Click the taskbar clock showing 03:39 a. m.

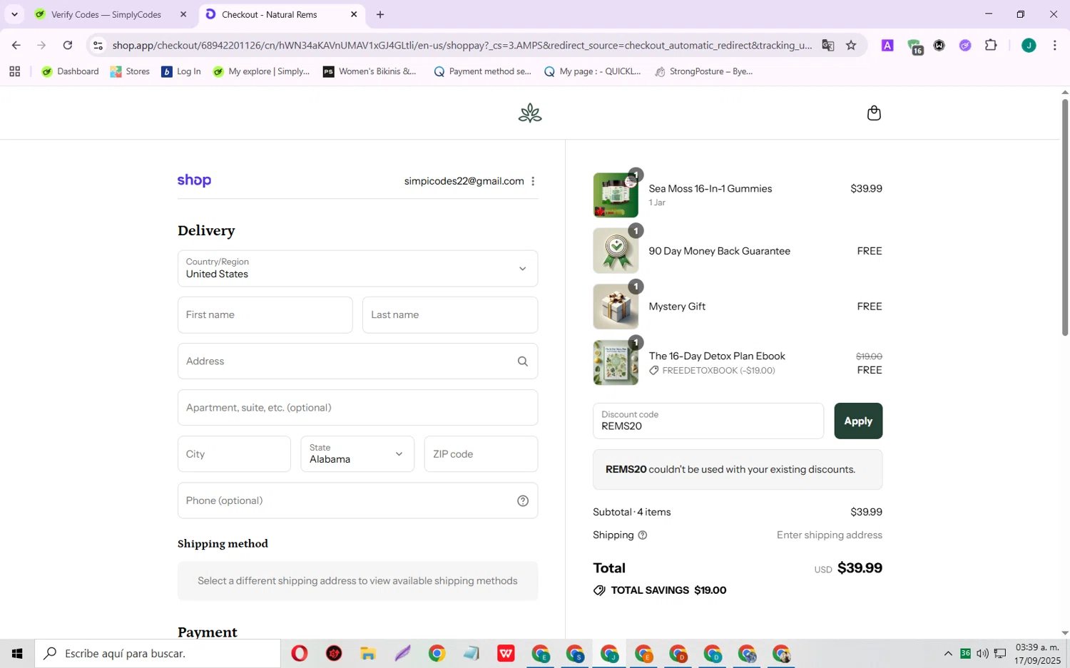click(x=1038, y=654)
